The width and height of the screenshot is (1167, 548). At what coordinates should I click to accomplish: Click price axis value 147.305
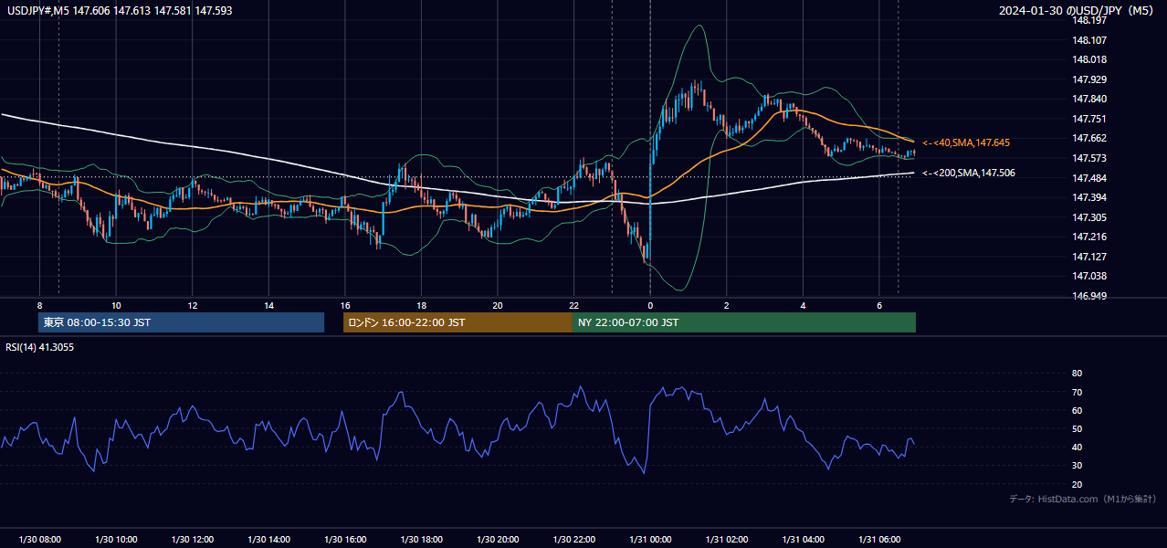point(1090,217)
